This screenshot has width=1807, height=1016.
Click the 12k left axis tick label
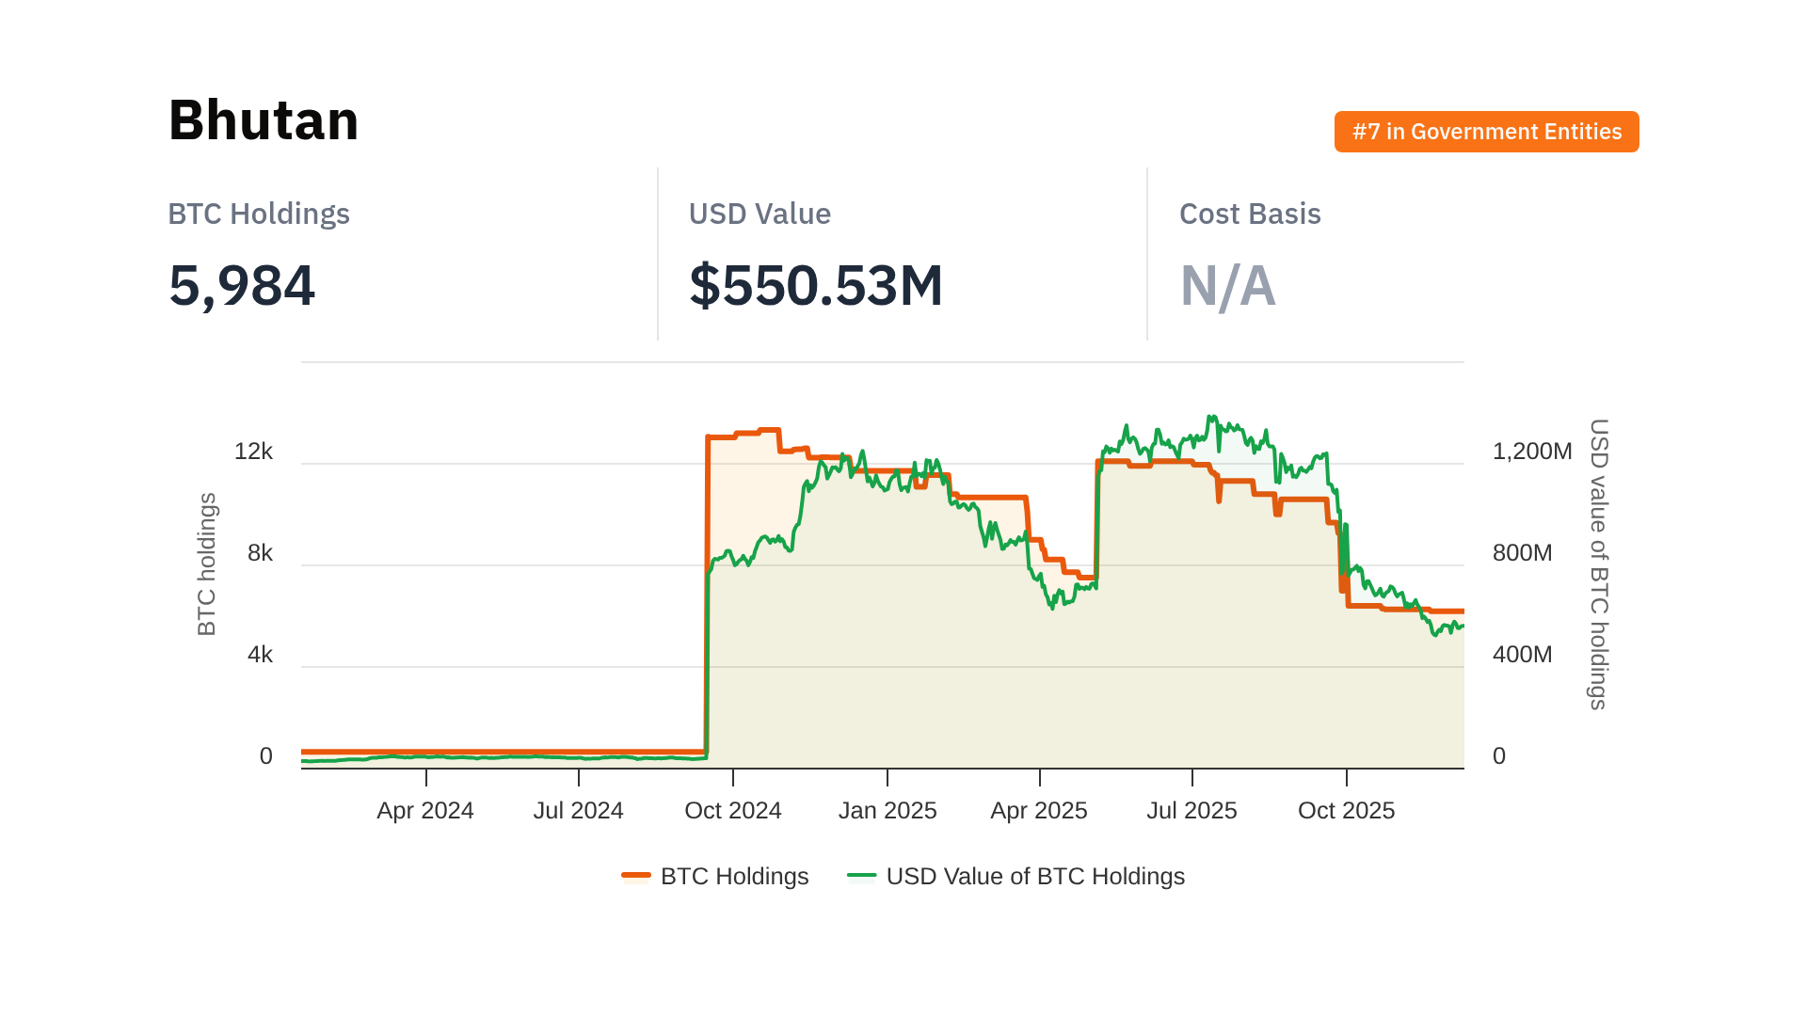click(x=253, y=452)
